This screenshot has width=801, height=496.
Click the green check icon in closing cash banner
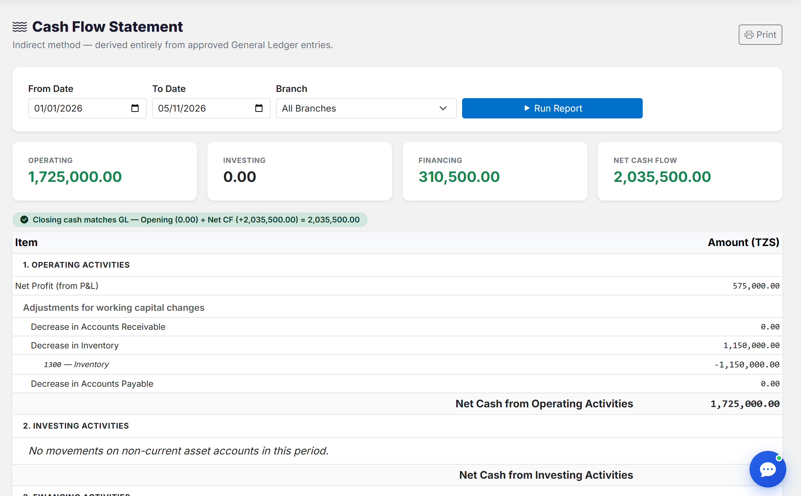[x=24, y=220]
